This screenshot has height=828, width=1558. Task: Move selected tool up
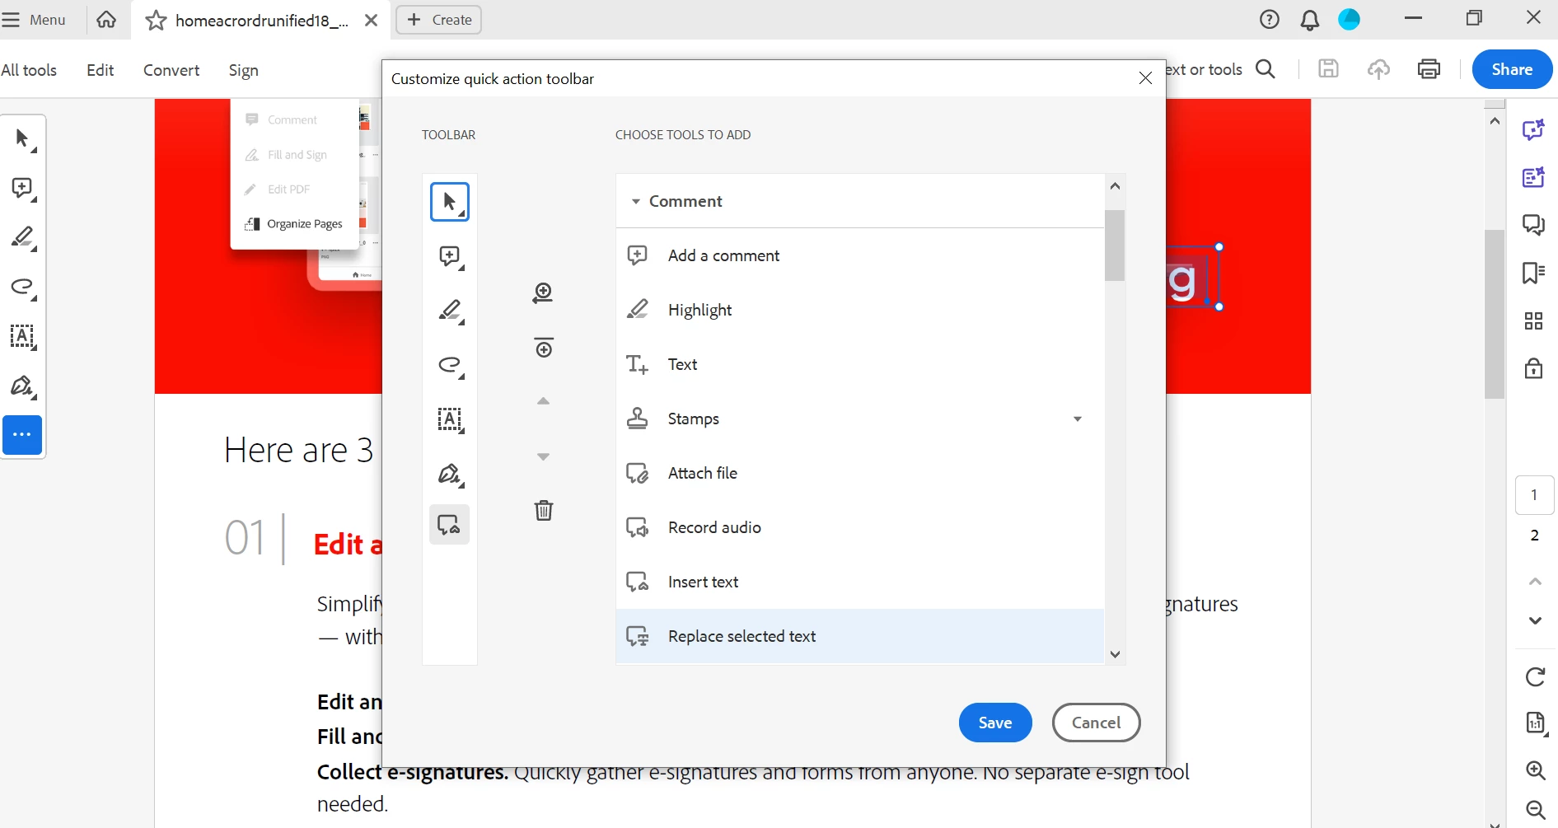(x=543, y=401)
